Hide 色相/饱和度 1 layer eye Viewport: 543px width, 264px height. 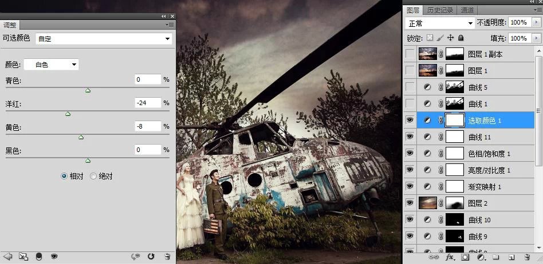coord(410,153)
